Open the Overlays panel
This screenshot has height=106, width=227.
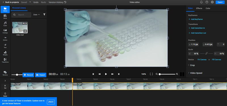coord(5,31)
